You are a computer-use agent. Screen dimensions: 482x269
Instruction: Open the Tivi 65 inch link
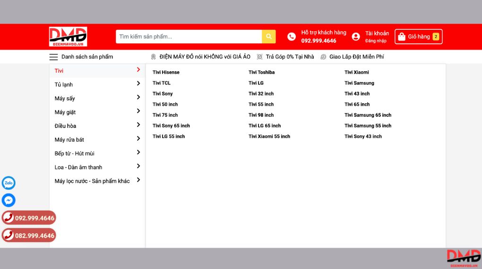[357, 104]
